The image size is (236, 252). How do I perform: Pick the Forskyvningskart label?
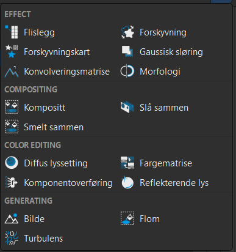point(57,52)
